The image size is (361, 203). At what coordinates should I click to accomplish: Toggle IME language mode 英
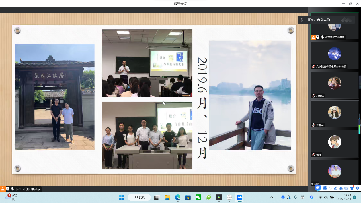pos(325,188)
